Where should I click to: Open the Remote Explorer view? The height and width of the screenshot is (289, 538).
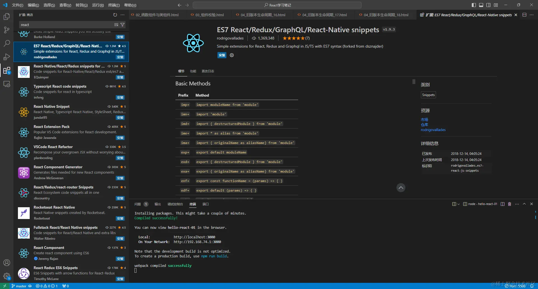(x=7, y=84)
